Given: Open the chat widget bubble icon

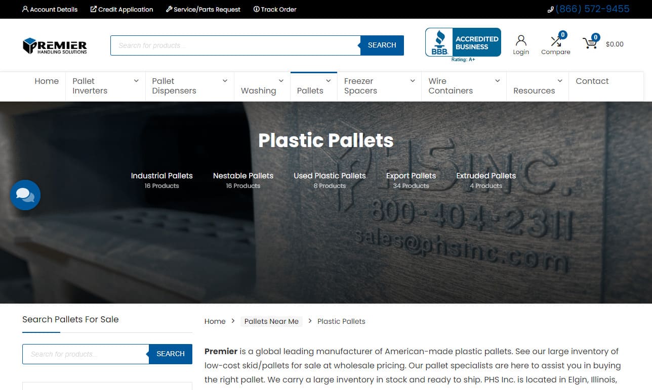Looking at the screenshot, I should [25, 194].
